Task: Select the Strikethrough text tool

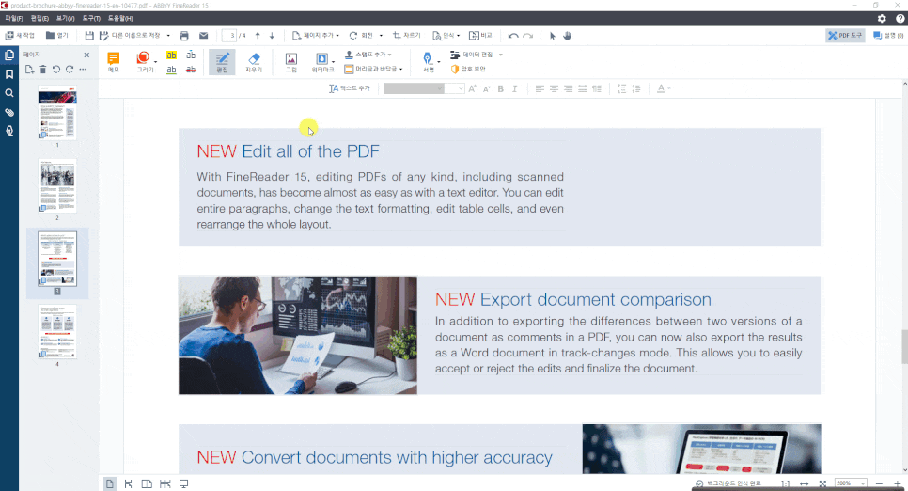Action: pos(191,70)
